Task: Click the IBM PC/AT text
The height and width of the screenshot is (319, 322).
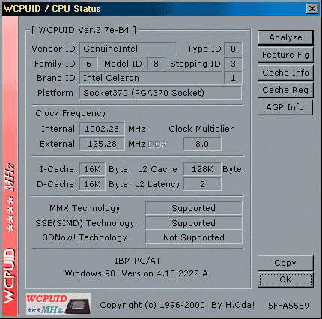Action: pos(138,261)
